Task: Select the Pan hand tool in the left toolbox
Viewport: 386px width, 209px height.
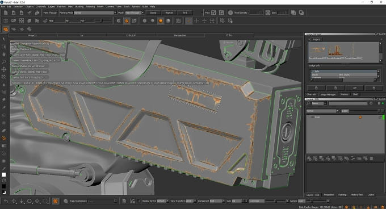Action: 4,54
